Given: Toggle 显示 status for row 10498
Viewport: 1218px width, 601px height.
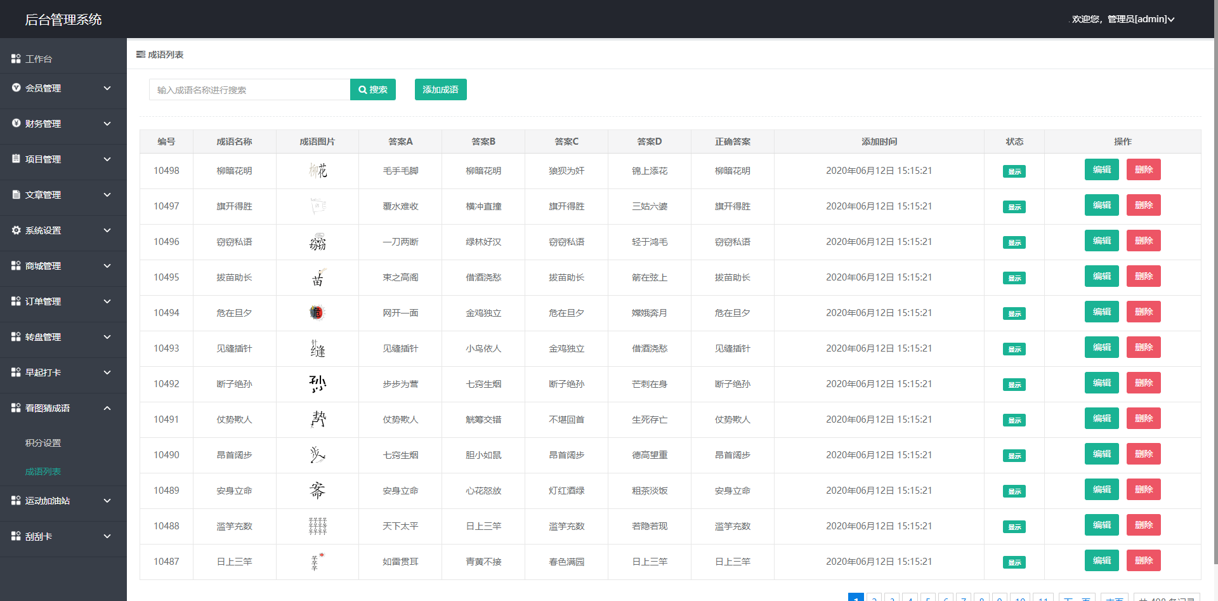Looking at the screenshot, I should pyautogui.click(x=1014, y=171).
